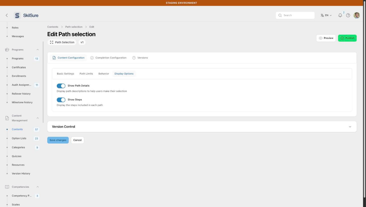Click the checkmark icon in Publish button
366x207 pixels.
[342, 38]
